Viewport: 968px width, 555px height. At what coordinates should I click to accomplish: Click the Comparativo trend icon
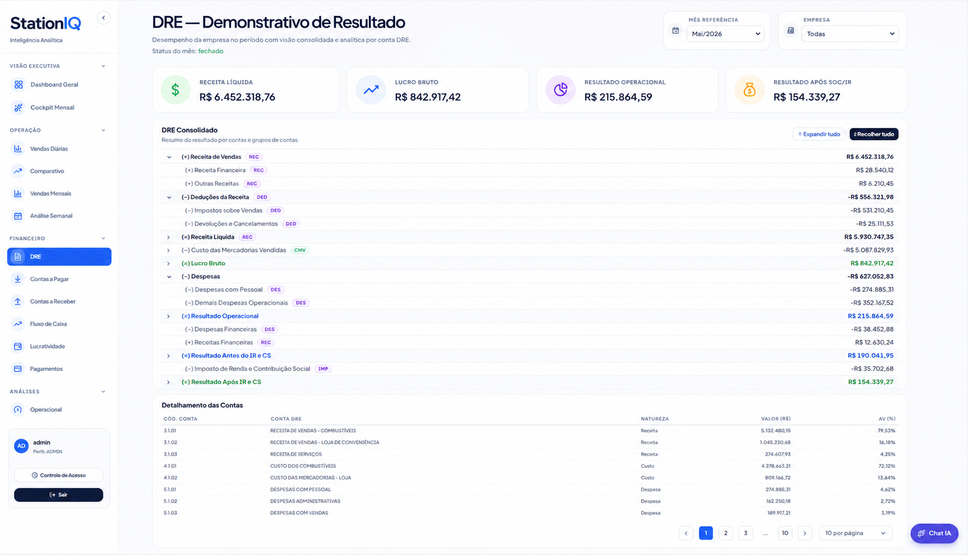pos(18,171)
